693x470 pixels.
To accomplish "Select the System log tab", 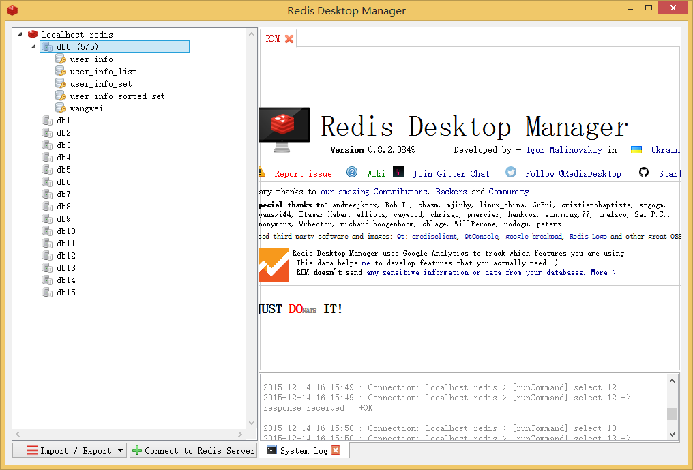I will [303, 450].
